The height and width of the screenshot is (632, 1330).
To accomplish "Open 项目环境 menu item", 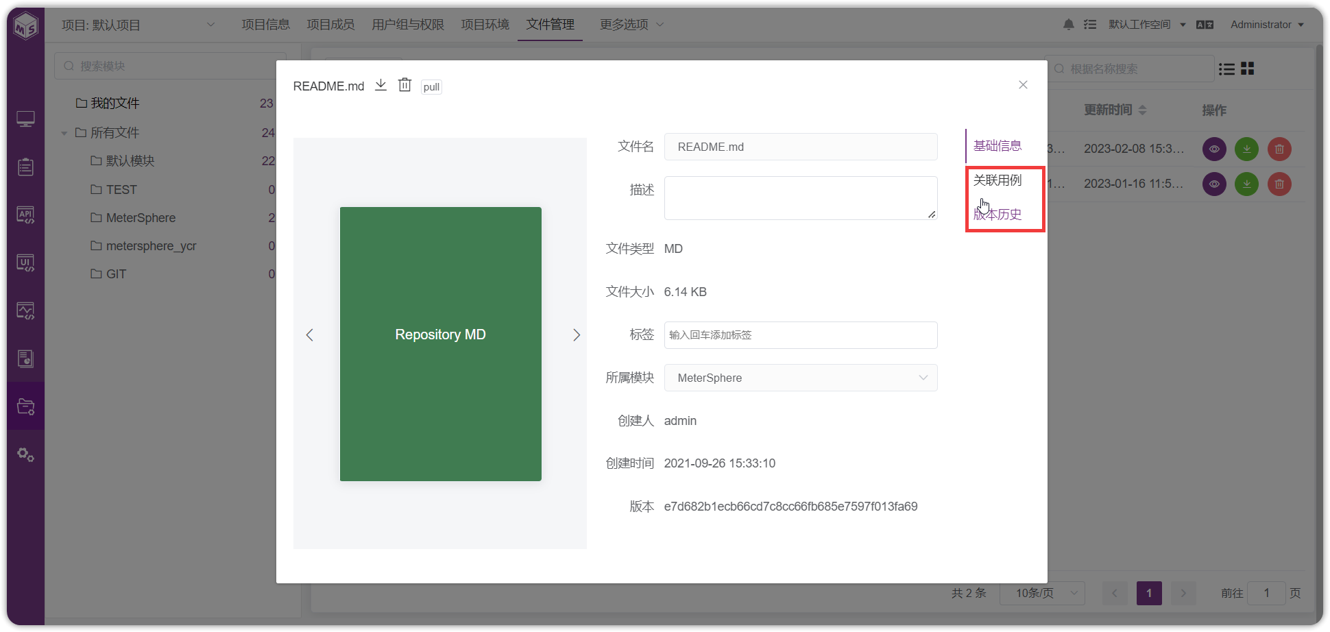I will click(485, 25).
